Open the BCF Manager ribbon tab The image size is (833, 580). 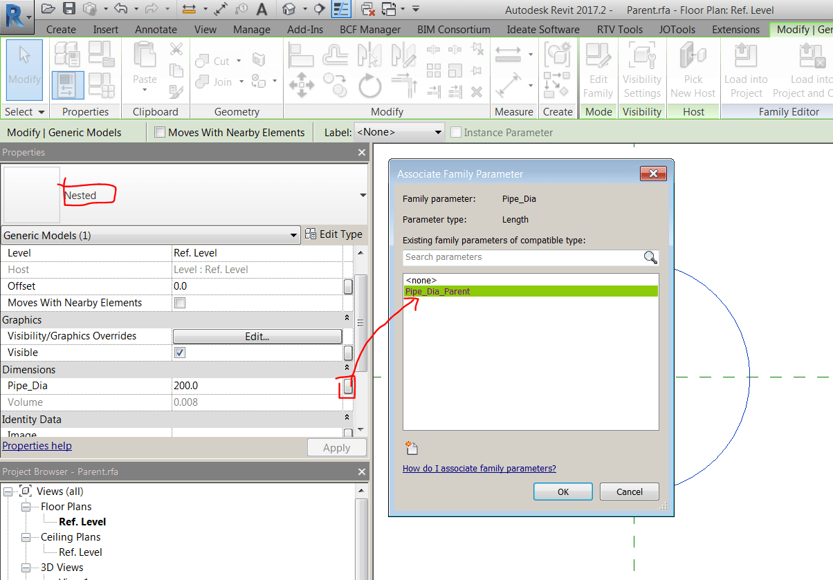point(370,30)
